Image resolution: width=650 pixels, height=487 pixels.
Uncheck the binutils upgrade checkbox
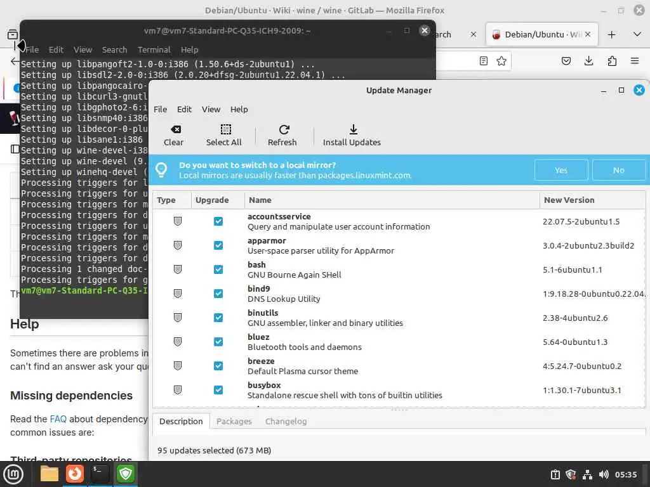[x=218, y=317]
